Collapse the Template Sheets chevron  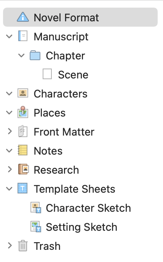(9, 189)
